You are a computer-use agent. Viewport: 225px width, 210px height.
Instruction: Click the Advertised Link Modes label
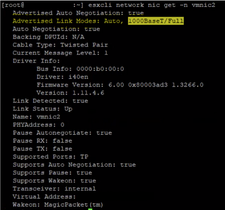tap(56, 21)
